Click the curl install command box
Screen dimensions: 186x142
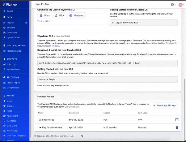108,63
